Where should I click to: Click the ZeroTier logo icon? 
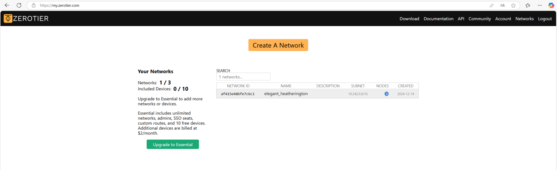pos(8,18)
